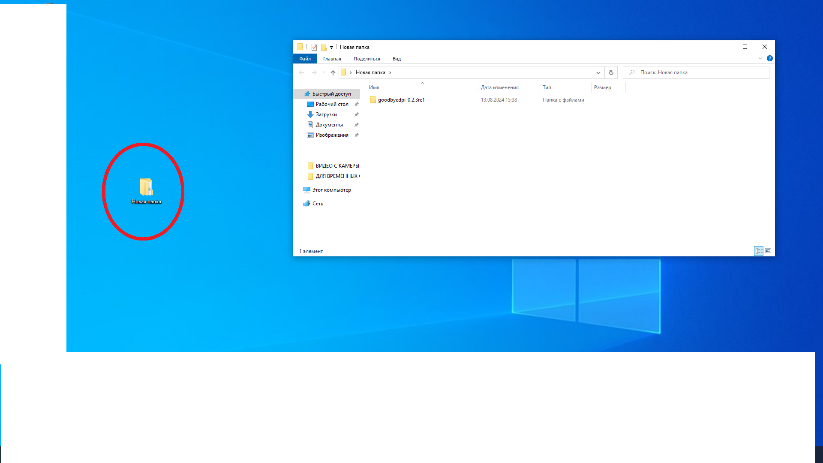Viewport: 823px width, 463px height.
Task: Switch to large thumbnails view icon
Action: point(768,251)
